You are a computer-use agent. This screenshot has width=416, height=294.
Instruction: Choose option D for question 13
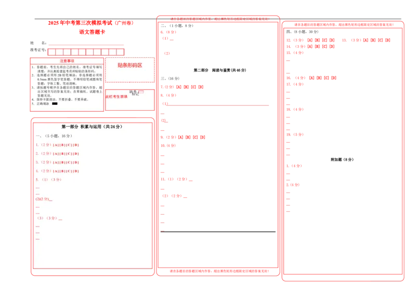click(x=388, y=41)
